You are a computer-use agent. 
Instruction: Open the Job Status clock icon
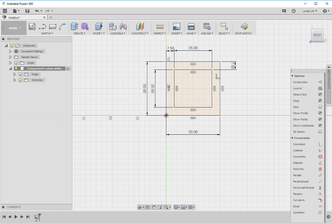(x=294, y=11)
